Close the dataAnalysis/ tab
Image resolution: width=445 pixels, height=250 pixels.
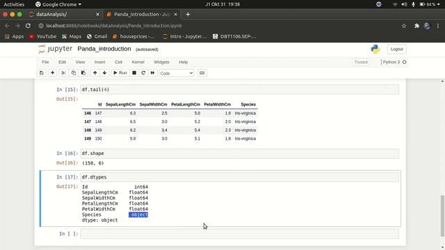click(97, 14)
